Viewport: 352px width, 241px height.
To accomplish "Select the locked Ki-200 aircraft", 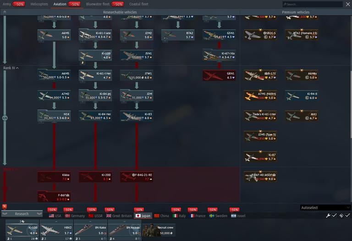I will (x=95, y=177).
